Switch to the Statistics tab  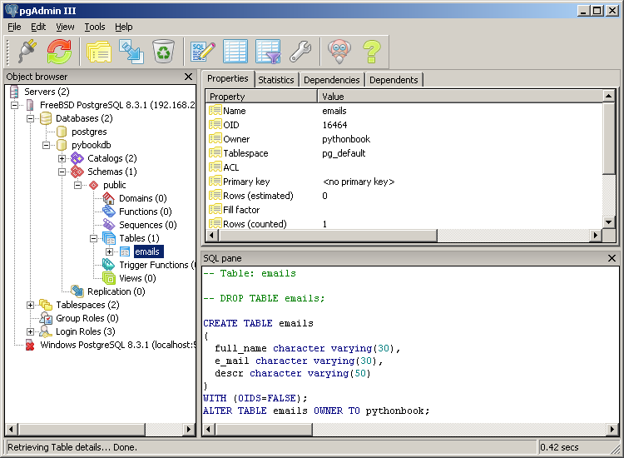tap(275, 80)
